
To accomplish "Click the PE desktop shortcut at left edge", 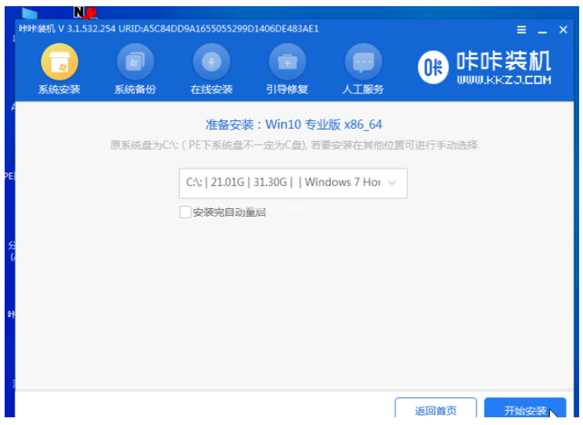I will 8,176.
